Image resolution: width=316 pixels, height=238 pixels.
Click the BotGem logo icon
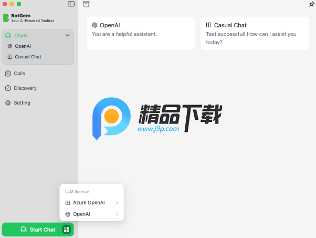pos(6,18)
